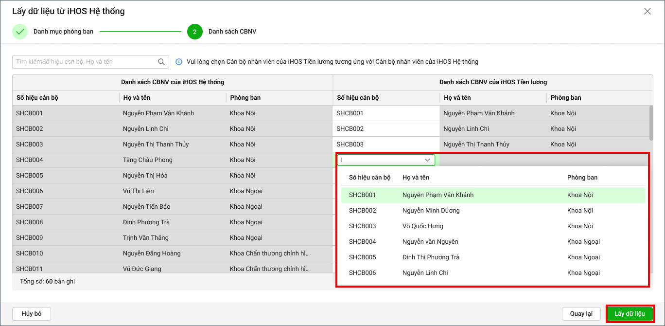Click the SHCB002 editable cell in Tiền lương list
Image resolution: width=665 pixels, height=326 pixels.
click(x=386, y=129)
